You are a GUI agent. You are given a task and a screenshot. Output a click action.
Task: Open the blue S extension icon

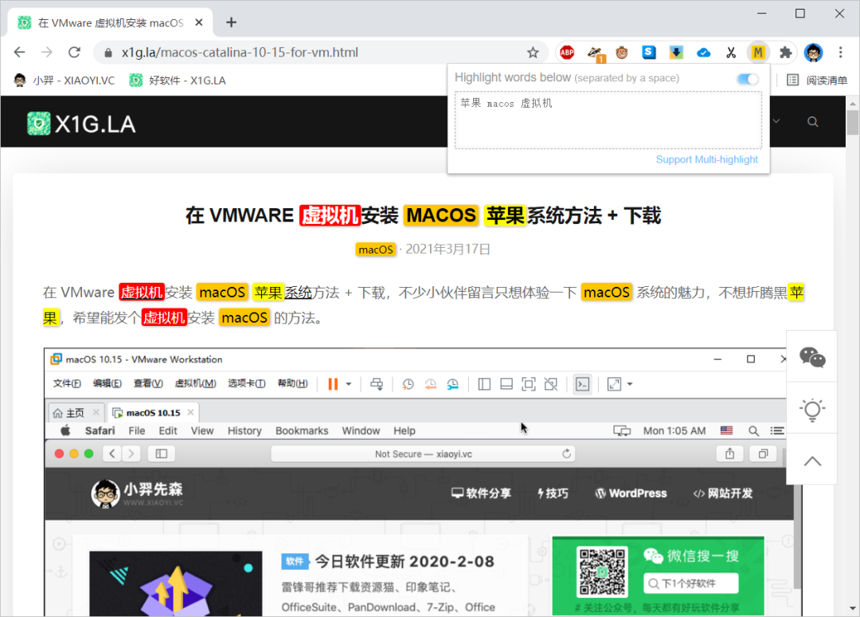pos(649,52)
